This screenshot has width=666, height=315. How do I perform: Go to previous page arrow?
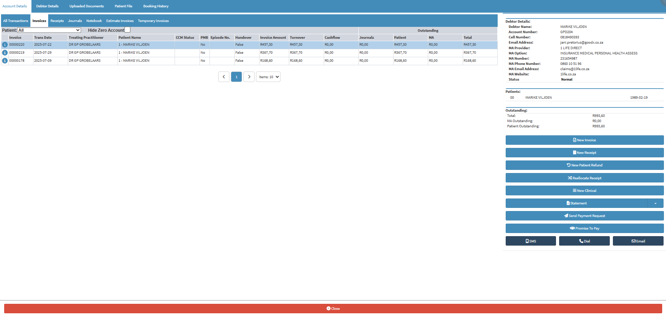tap(224, 77)
